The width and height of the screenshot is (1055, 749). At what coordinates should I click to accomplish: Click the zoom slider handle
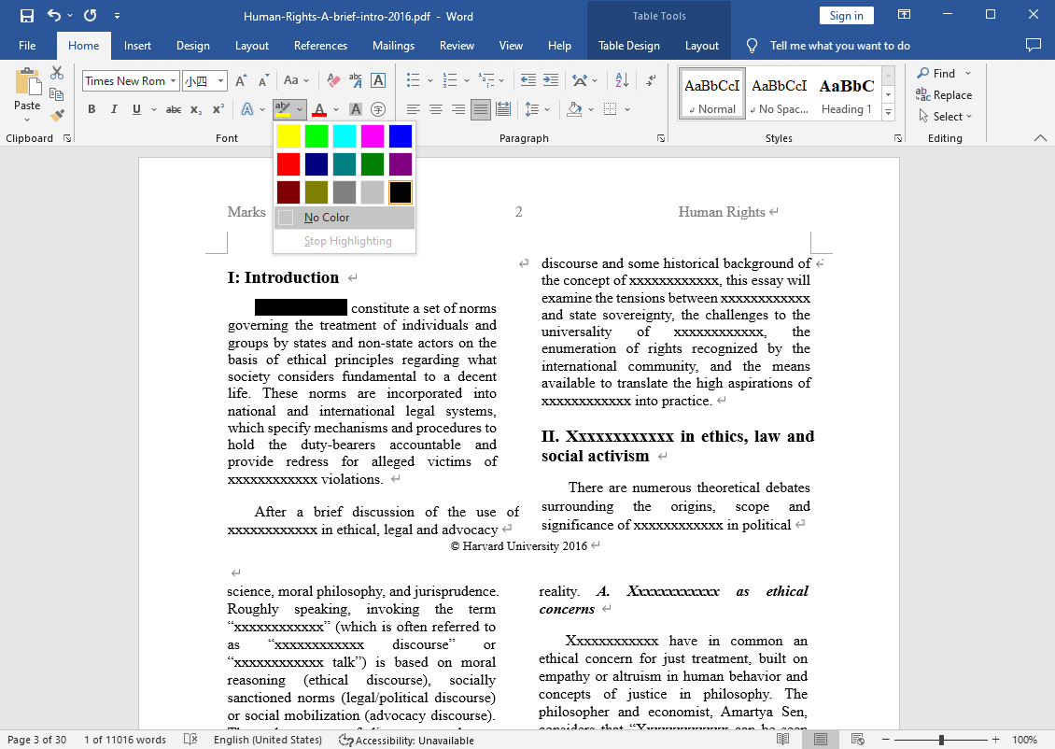(941, 740)
